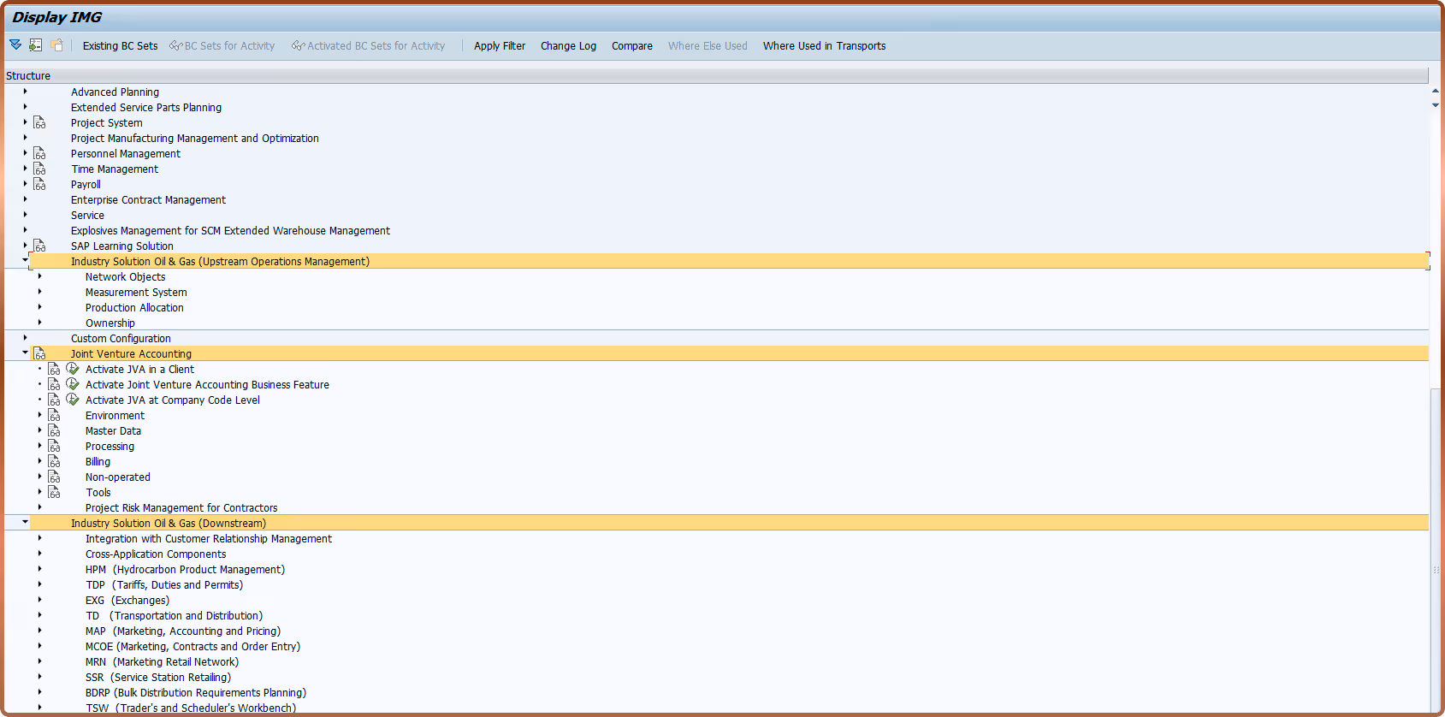Expand the Extended Service Parts Planning node
Image resolution: width=1445 pixels, height=717 pixels.
(x=25, y=107)
